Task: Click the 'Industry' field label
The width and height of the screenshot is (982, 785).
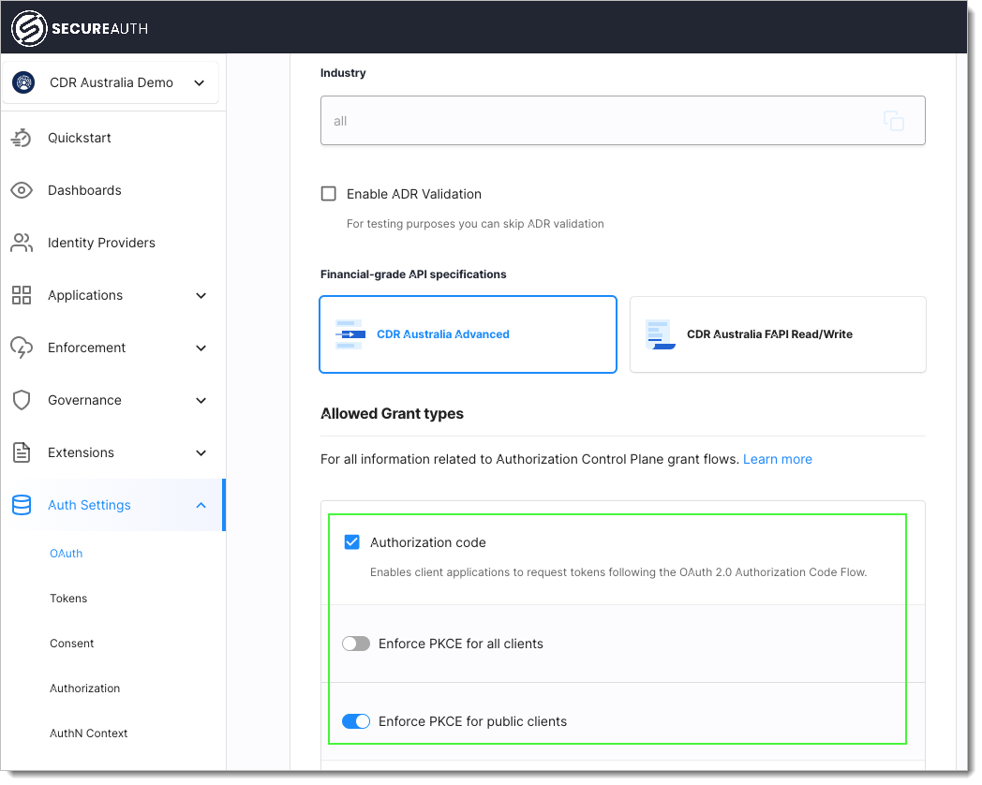Action: 343,73
